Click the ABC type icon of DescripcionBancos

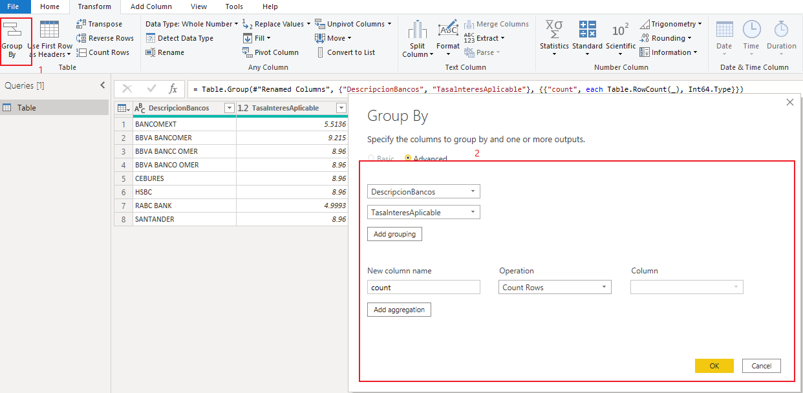(x=140, y=108)
